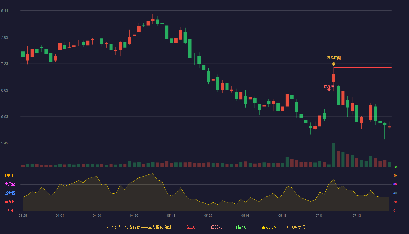Click the 潜龙在渊 signal marker arrow
The image size is (409, 234).
coord(334,64)
